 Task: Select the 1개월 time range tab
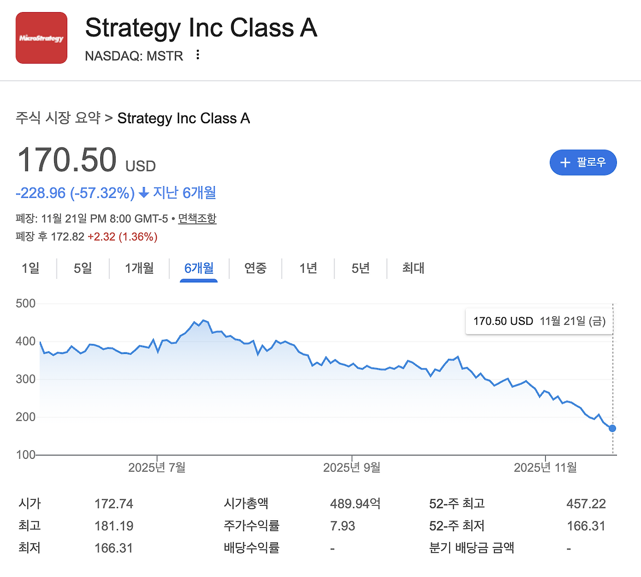pyautogui.click(x=139, y=268)
